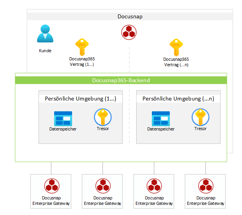Select the Docusnap365 Vertrag (...n) label

point(176,62)
